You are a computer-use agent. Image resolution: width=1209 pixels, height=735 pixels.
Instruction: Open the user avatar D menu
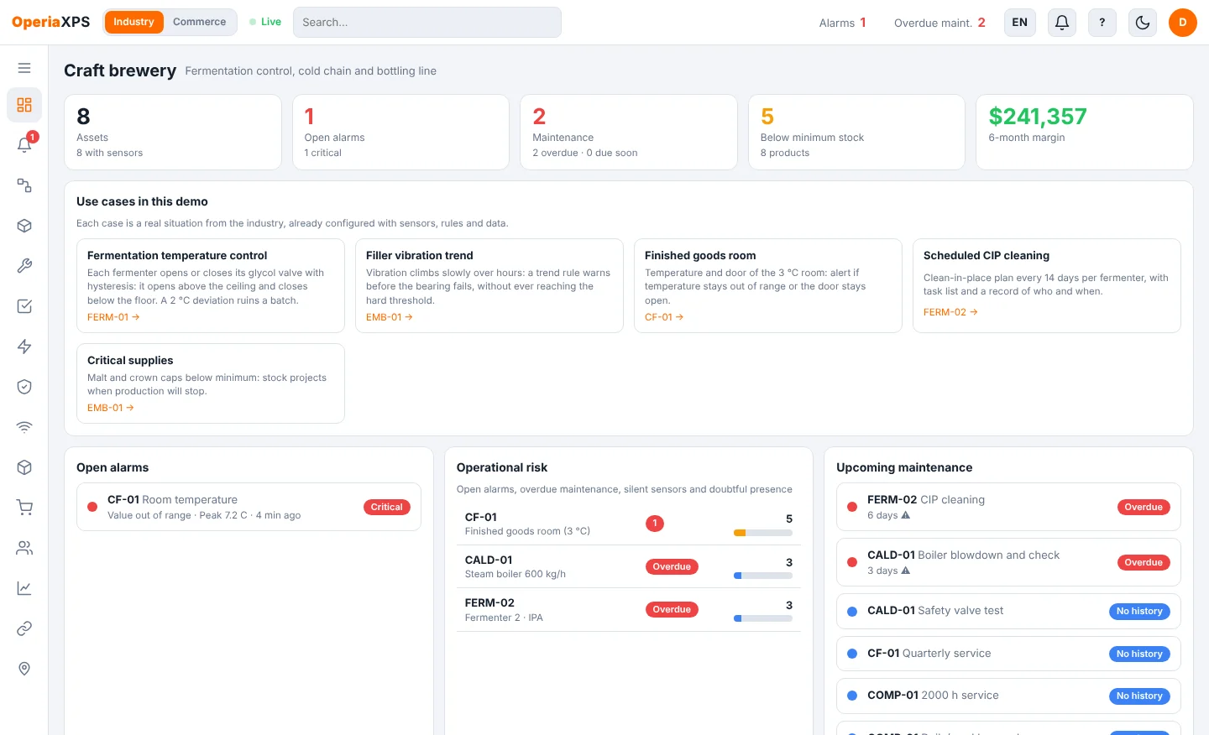1183,23
